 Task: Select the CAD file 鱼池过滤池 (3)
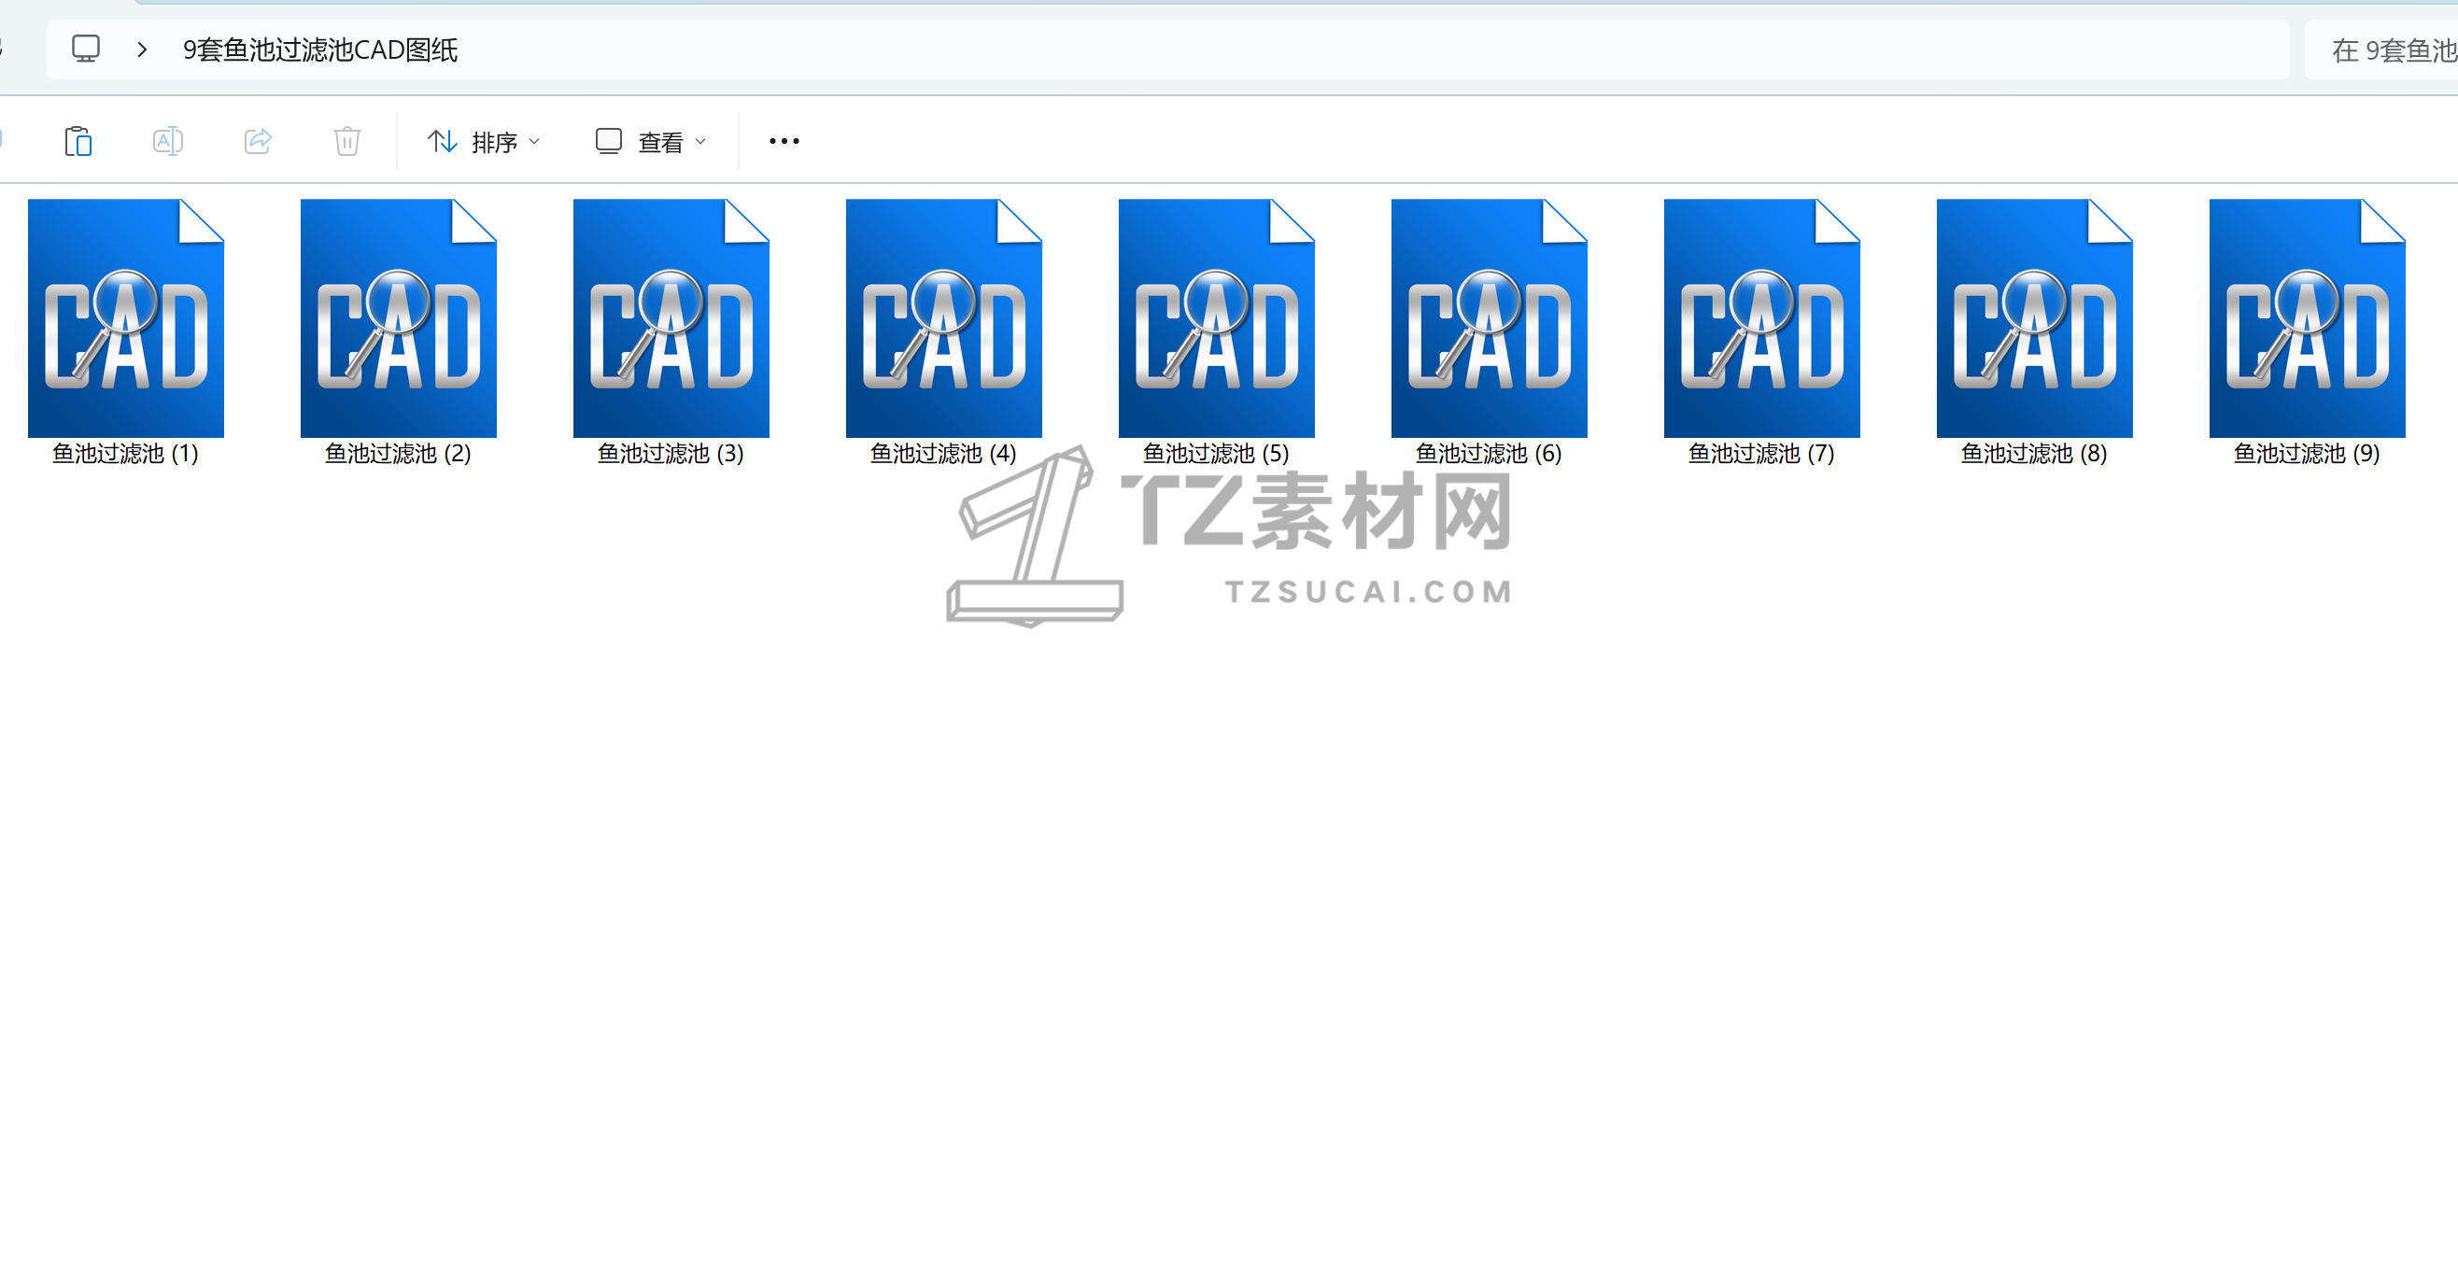click(671, 318)
